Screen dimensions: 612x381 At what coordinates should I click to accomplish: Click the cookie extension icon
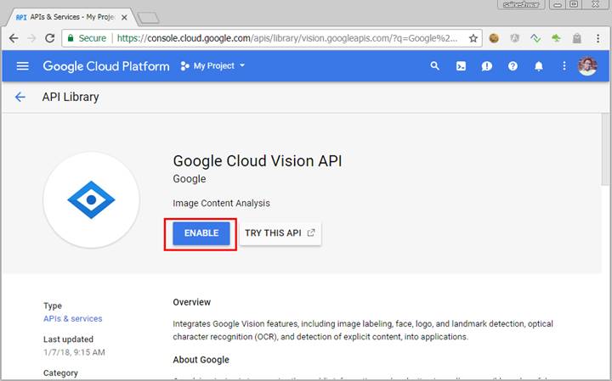coord(494,38)
